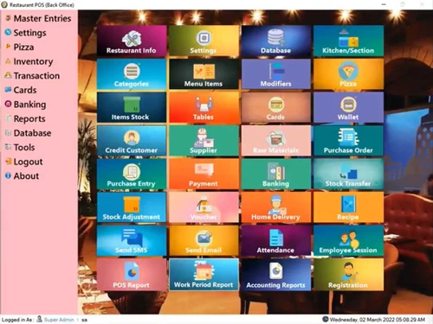
Task: Open the Stock Adjustment tile
Action: pyautogui.click(x=132, y=207)
